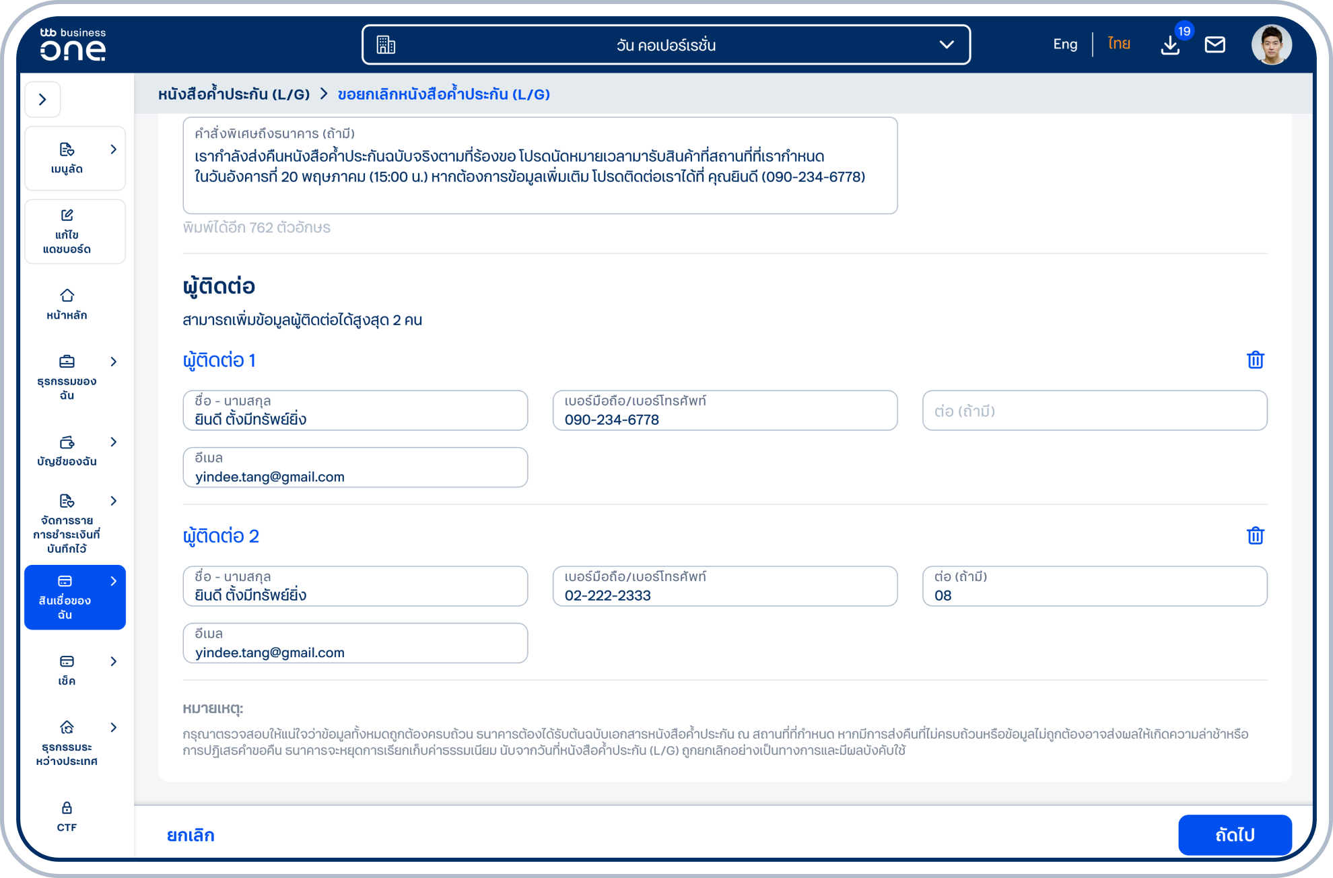Expand ธุรกรรมของฉัน menu arrow

(x=113, y=362)
